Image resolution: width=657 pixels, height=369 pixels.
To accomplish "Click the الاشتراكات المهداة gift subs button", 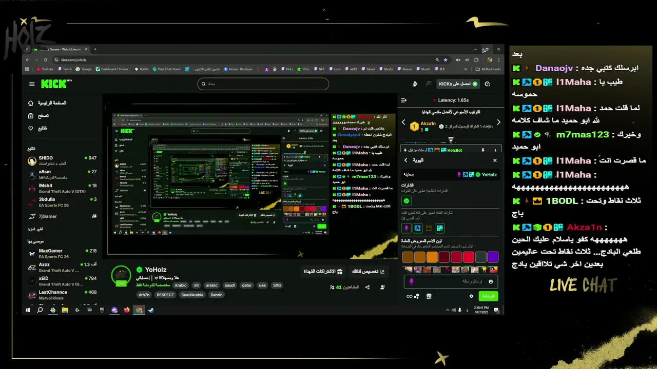I will [323, 271].
